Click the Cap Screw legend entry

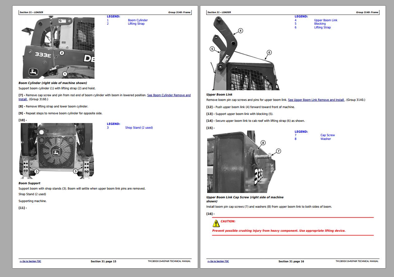(328, 135)
